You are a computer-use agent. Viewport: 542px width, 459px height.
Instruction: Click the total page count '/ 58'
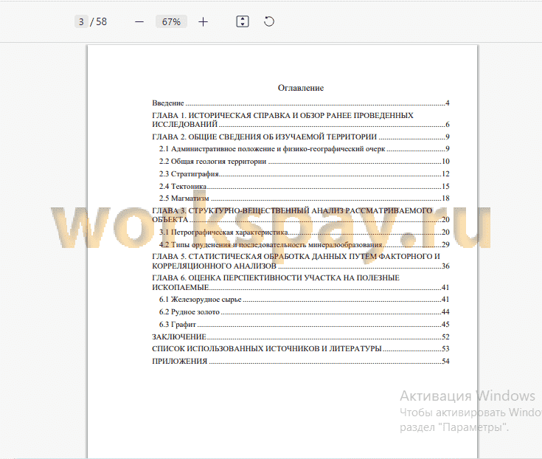pyautogui.click(x=99, y=22)
